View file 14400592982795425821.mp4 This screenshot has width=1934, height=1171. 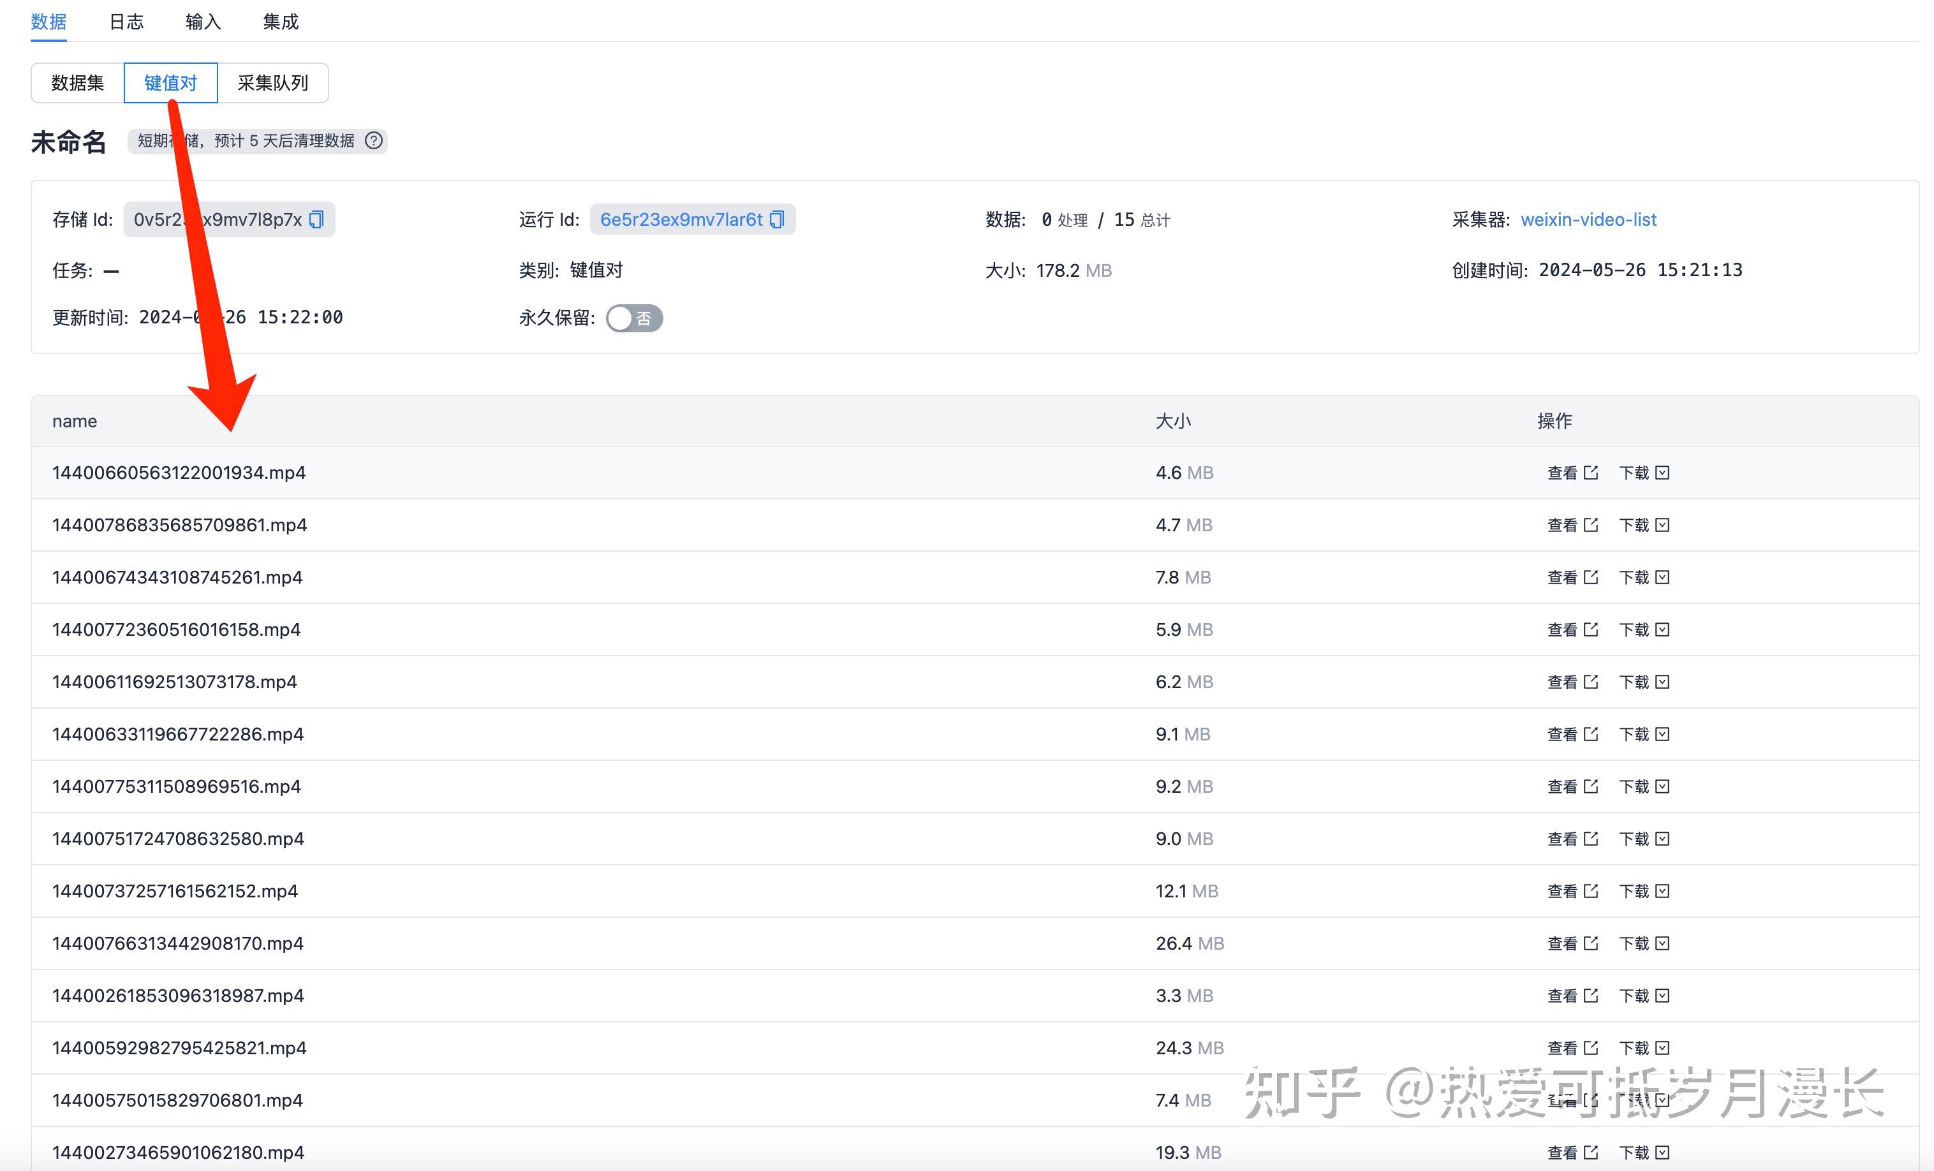tap(1572, 1049)
